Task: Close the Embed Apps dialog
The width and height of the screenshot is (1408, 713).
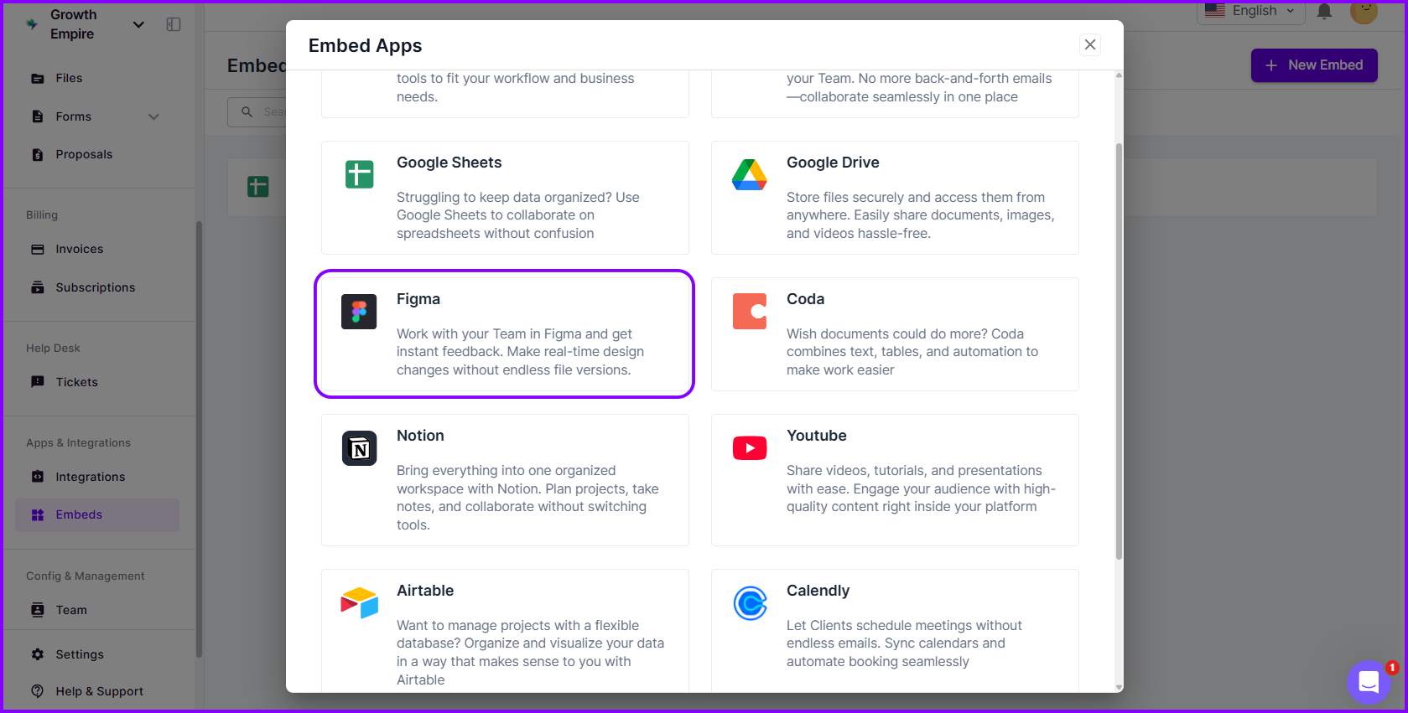Action: pyautogui.click(x=1089, y=44)
